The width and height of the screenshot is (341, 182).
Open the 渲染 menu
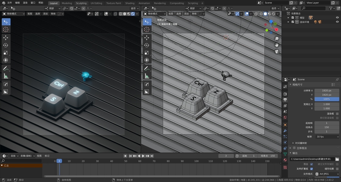click(25, 3)
